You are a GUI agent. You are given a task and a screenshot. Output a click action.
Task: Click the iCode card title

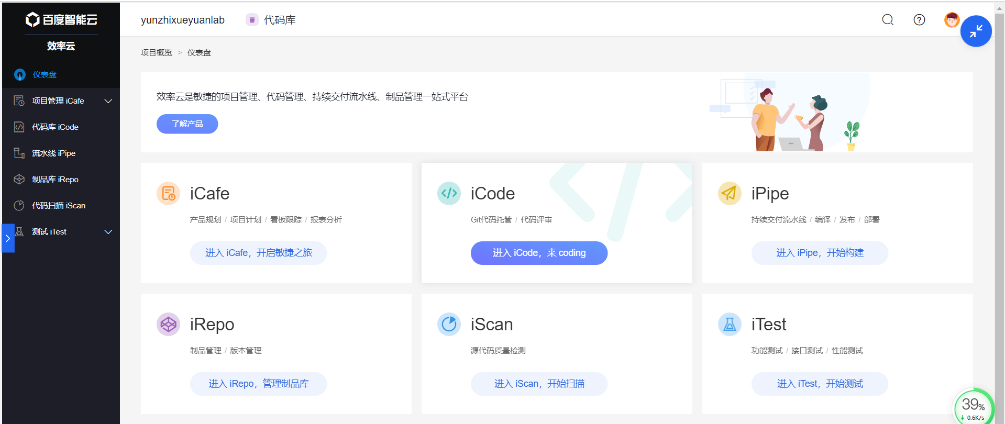coord(492,194)
